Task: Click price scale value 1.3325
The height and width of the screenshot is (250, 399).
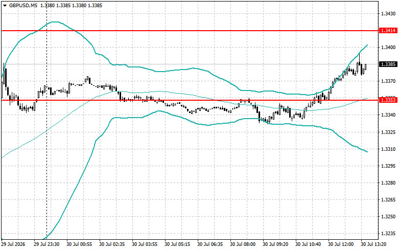Action: pos(388,132)
